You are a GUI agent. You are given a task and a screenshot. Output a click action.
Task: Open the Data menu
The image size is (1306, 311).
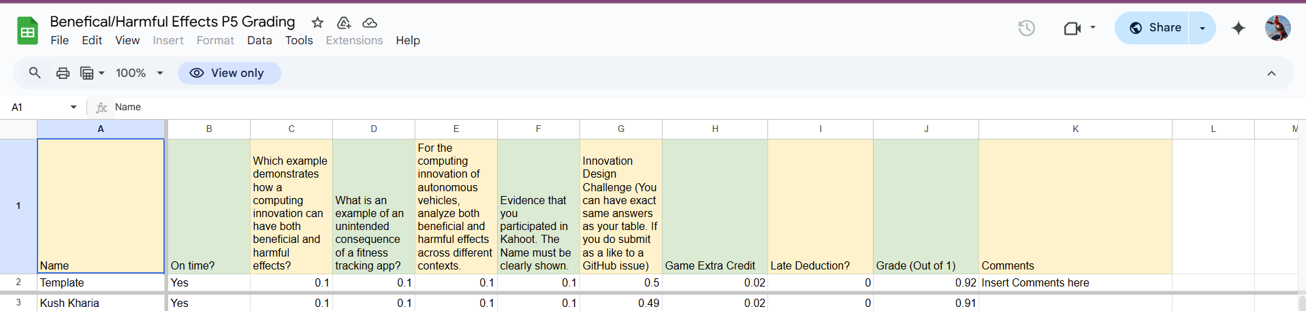pos(259,40)
